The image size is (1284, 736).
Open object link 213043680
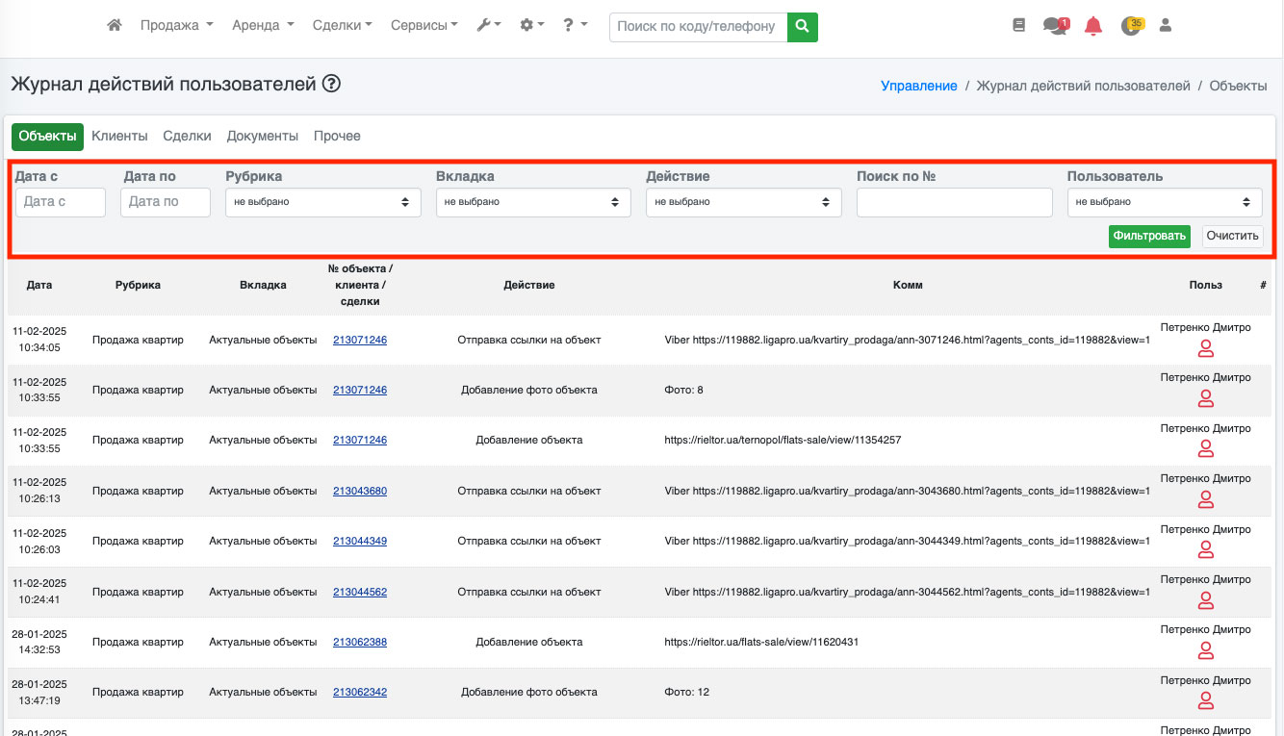[x=360, y=491]
